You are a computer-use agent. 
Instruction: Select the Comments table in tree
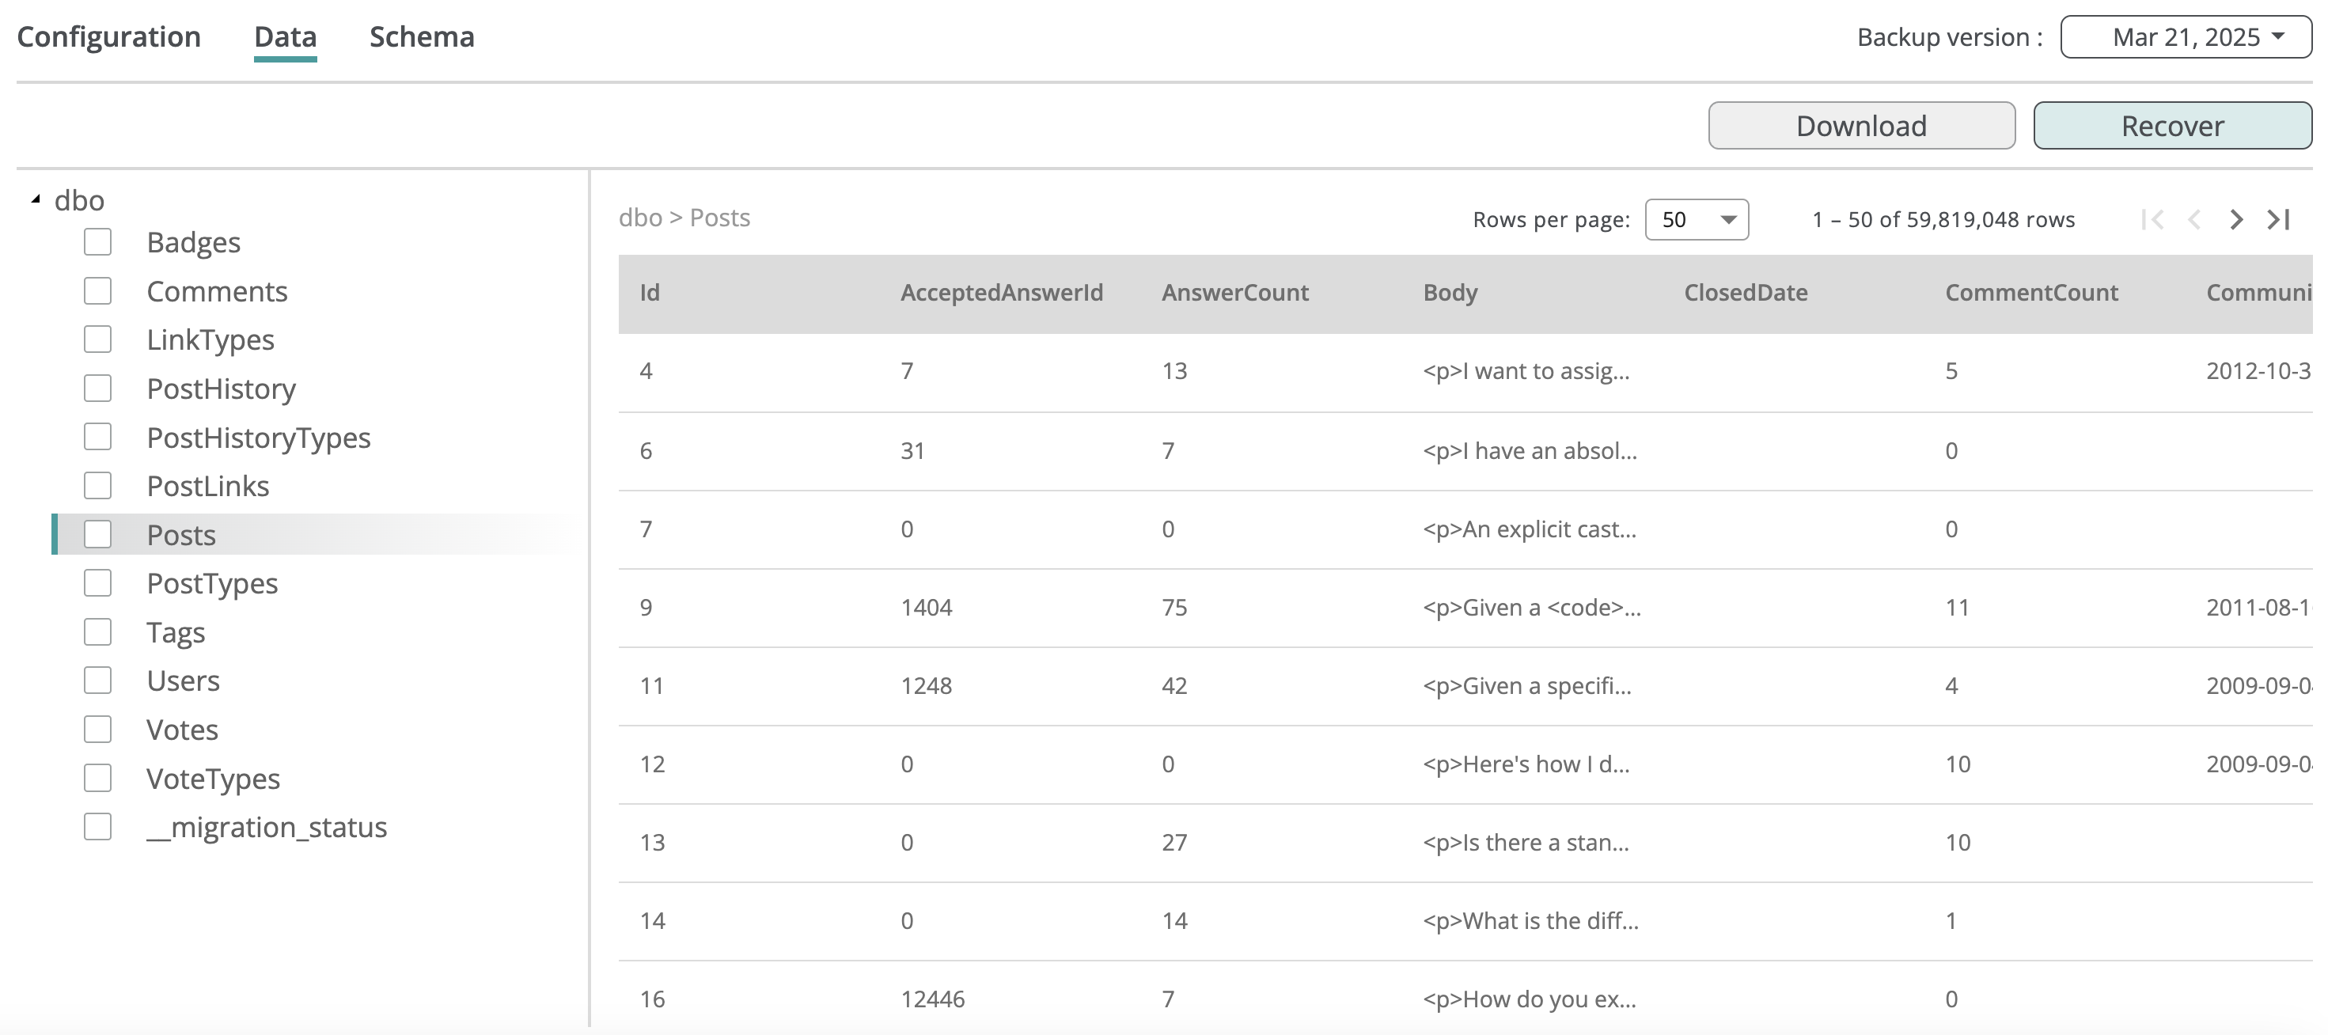pyautogui.click(x=217, y=291)
